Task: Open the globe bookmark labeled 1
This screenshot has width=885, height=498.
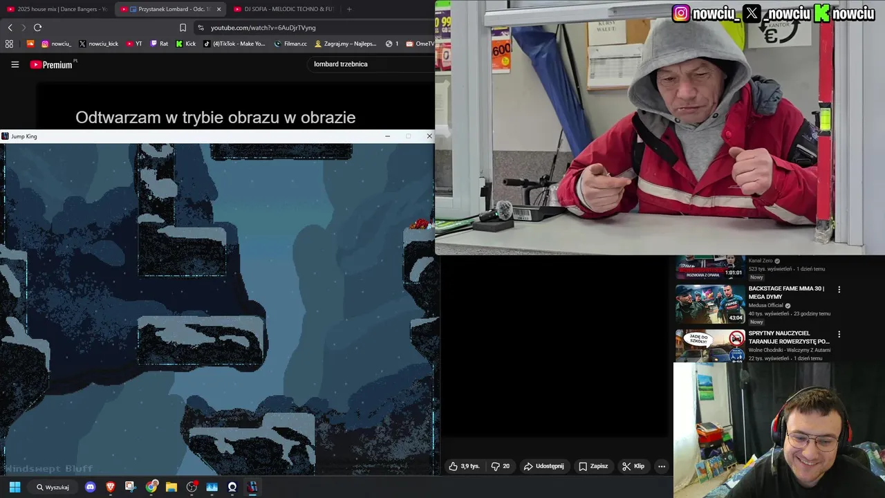Action: point(392,44)
